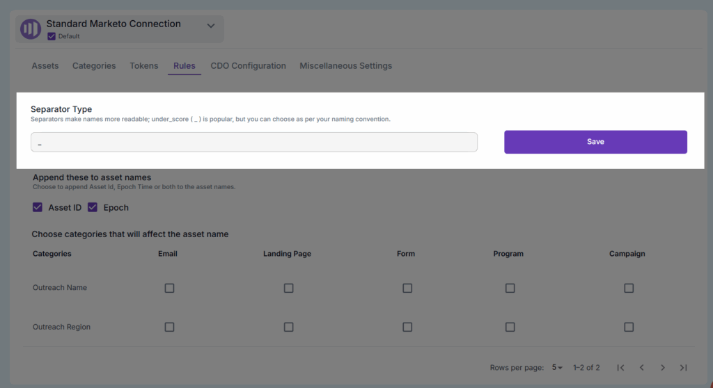
Task: Go to next page of results
Action: [x=663, y=367]
